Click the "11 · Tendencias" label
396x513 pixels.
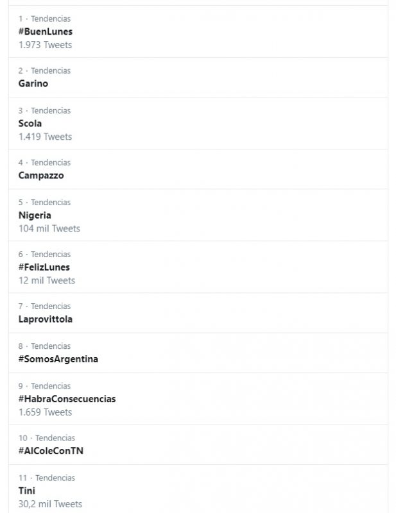[46, 478]
